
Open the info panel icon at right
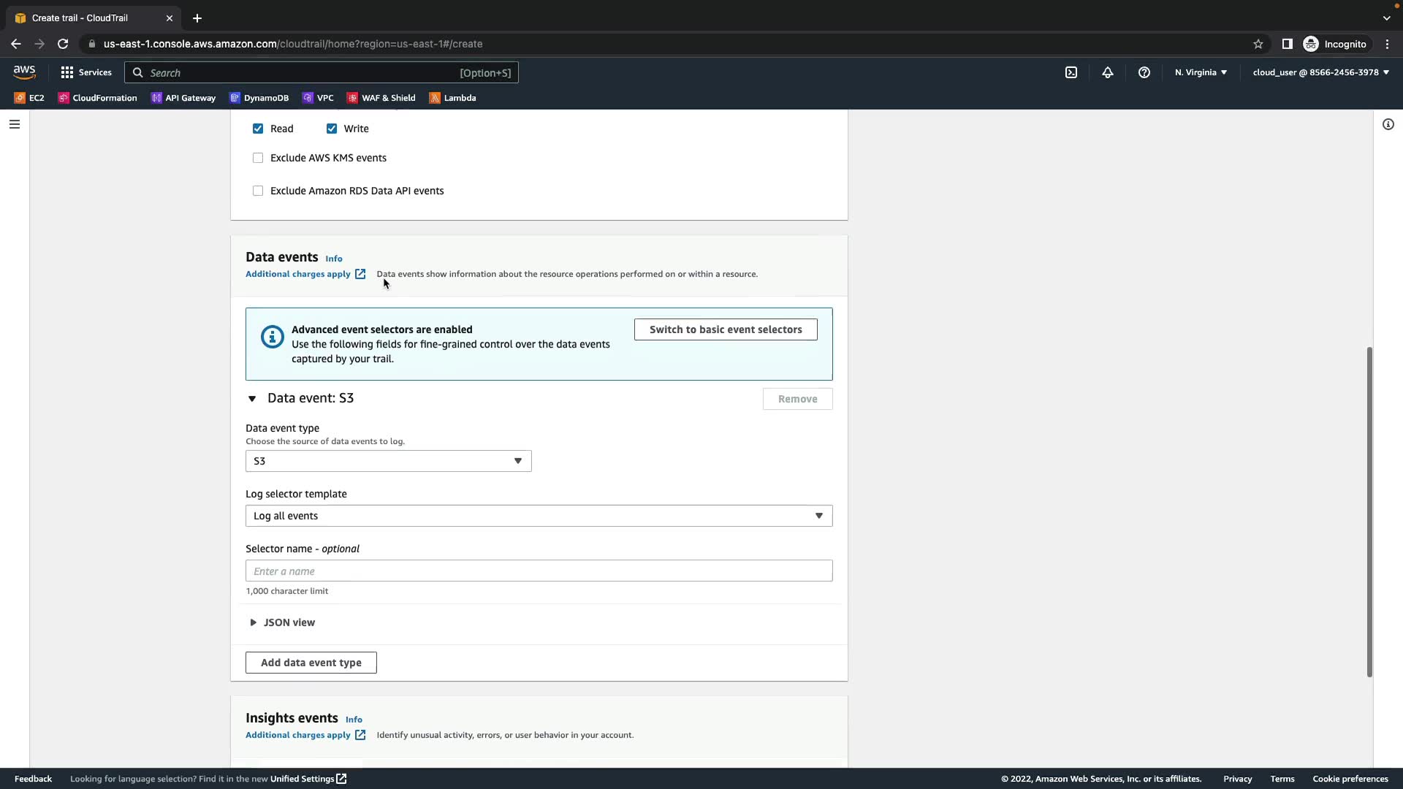tap(1388, 124)
